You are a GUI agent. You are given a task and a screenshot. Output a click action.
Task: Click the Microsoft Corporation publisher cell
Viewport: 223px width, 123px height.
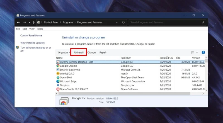pyautogui.click(x=133, y=81)
